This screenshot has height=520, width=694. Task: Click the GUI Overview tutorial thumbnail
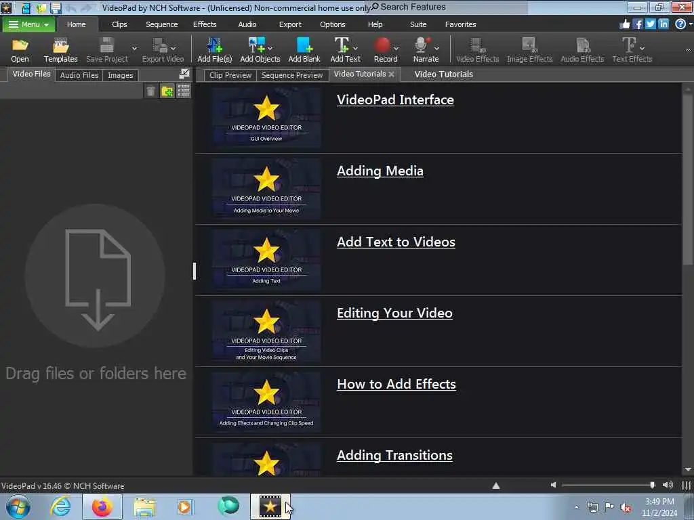click(266, 117)
